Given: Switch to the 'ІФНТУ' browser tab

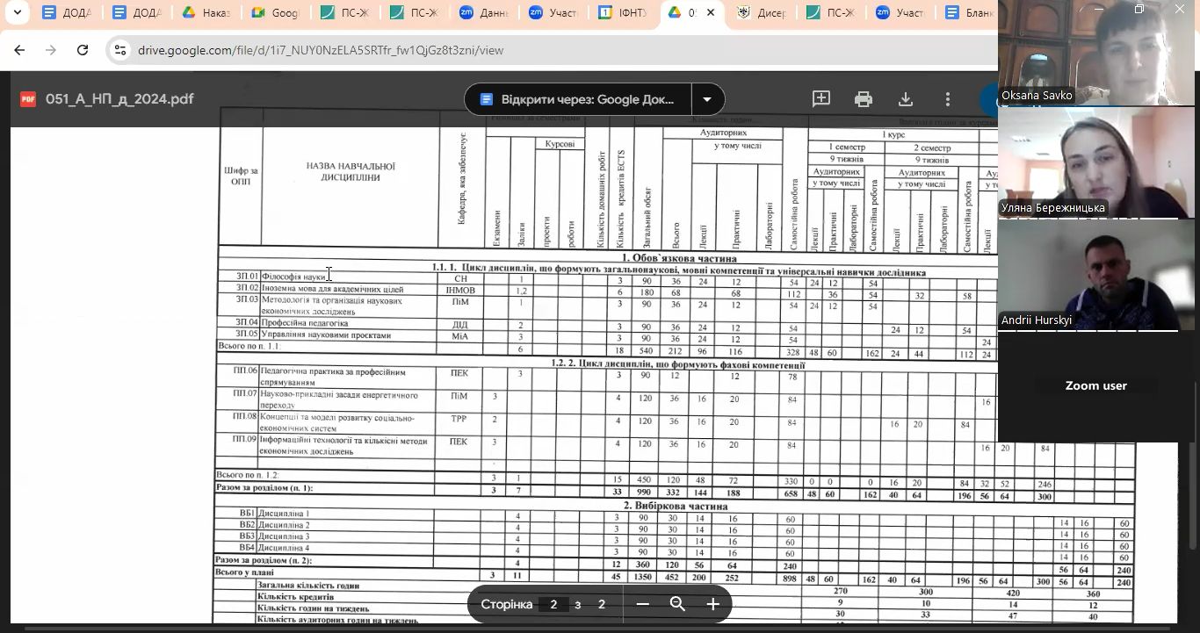Looking at the screenshot, I should click(624, 13).
